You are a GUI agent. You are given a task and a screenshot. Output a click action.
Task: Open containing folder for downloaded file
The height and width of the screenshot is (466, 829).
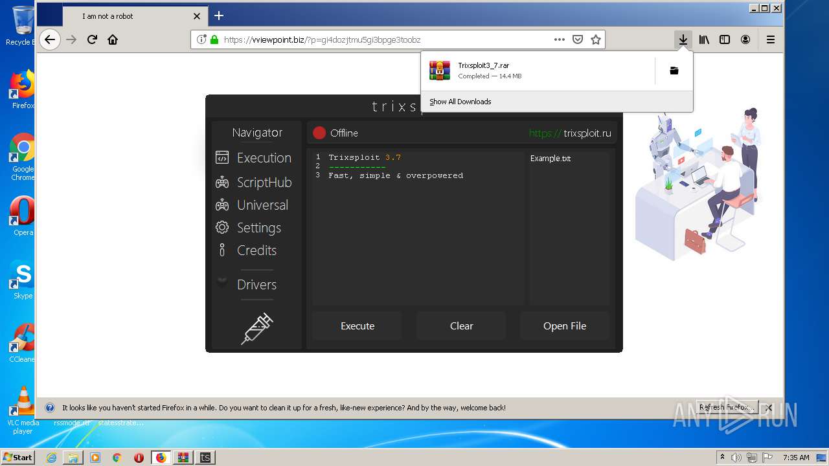tap(674, 71)
